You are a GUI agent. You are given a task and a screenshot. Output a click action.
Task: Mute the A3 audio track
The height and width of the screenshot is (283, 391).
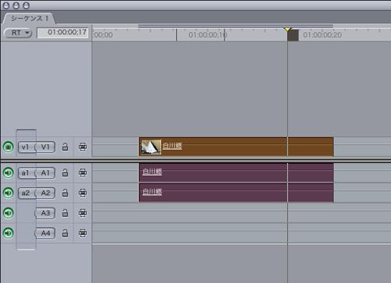click(9, 213)
